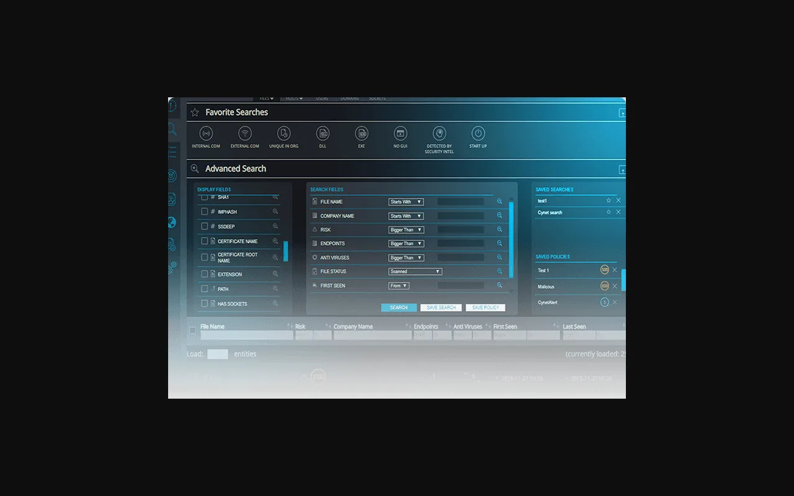The height and width of the screenshot is (496, 794).
Task: Click the magnifier search icon in left sidebar
Action: tap(172, 129)
